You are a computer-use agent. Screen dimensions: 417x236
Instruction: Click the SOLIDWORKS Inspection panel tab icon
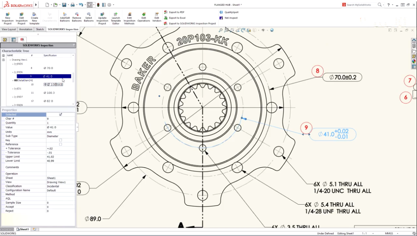[x=22, y=40]
